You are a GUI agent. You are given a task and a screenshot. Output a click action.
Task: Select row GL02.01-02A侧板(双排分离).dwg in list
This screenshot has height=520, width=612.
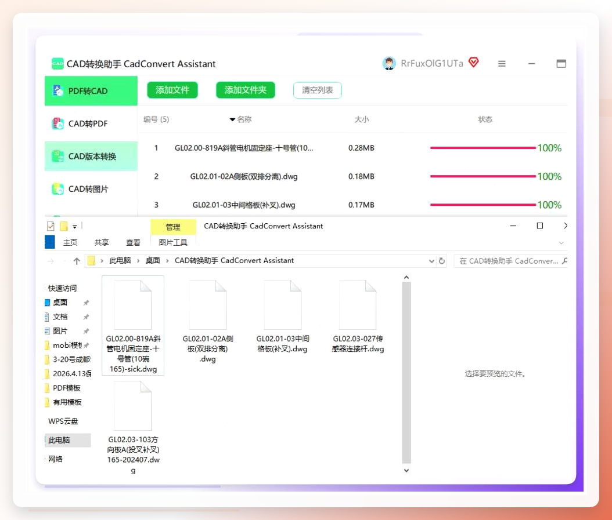click(x=352, y=177)
